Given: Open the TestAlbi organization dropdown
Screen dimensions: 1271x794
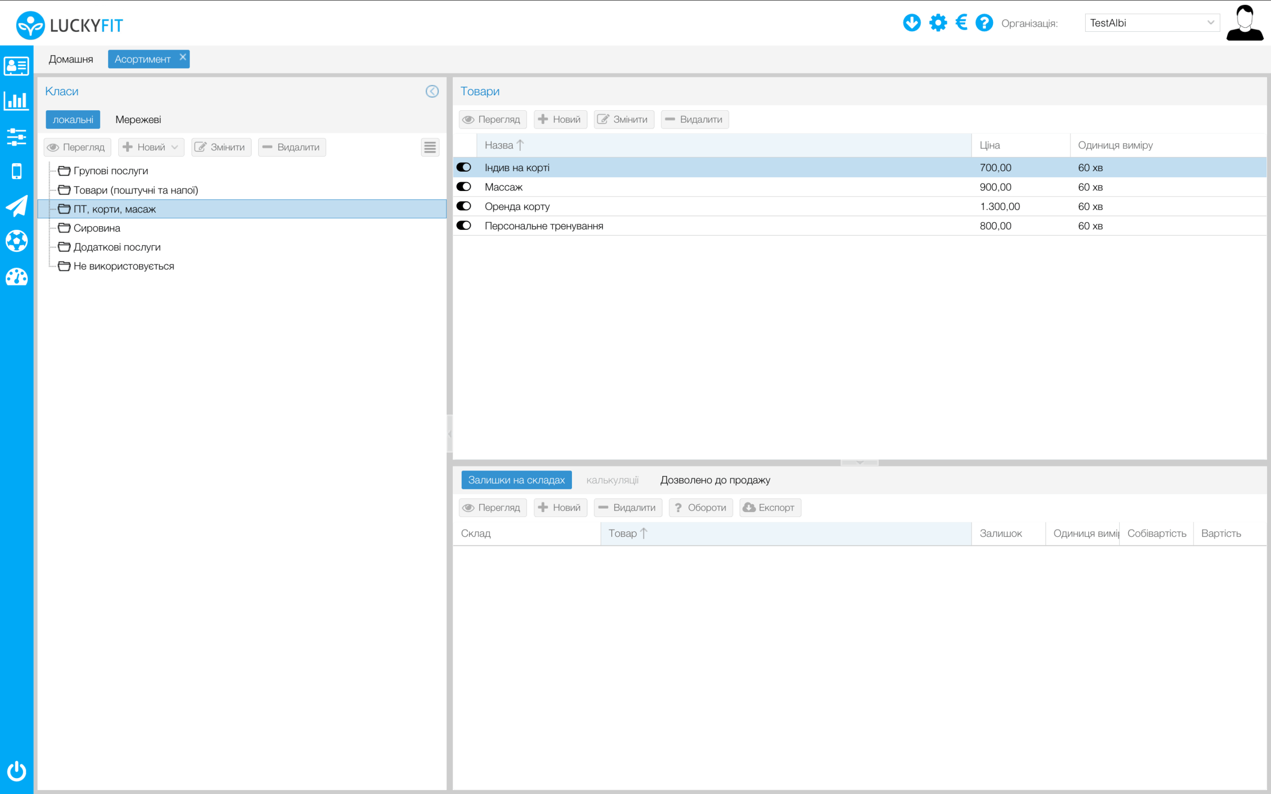Looking at the screenshot, I should point(1152,23).
